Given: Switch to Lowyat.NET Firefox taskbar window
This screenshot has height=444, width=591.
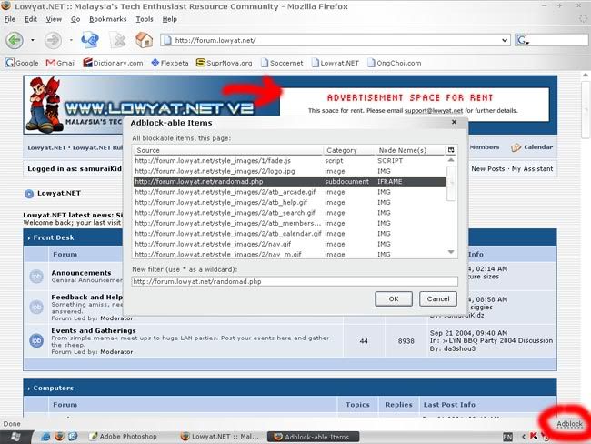Looking at the screenshot, I should [x=221, y=437].
